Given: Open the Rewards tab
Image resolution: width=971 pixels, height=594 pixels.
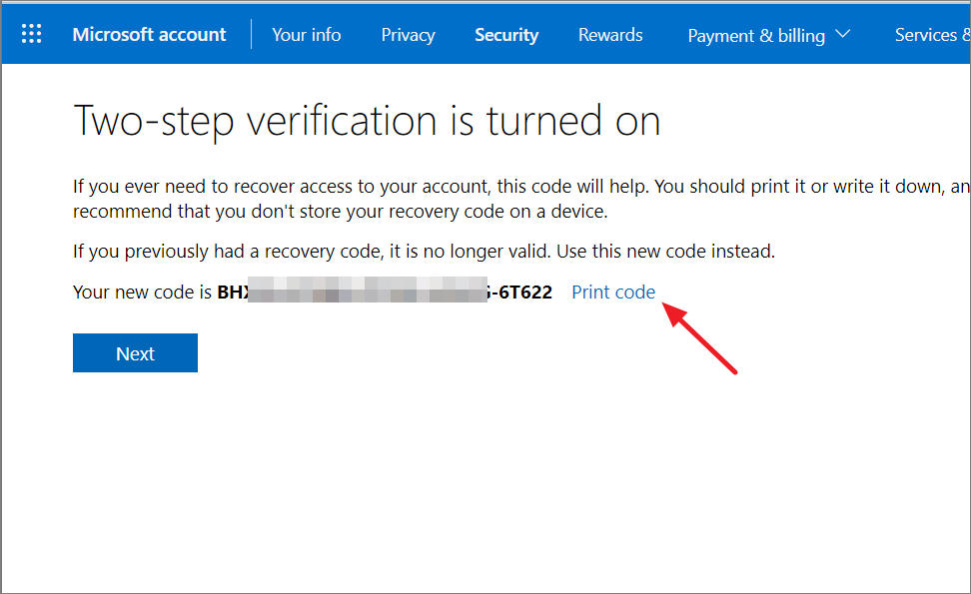Looking at the screenshot, I should (x=610, y=35).
